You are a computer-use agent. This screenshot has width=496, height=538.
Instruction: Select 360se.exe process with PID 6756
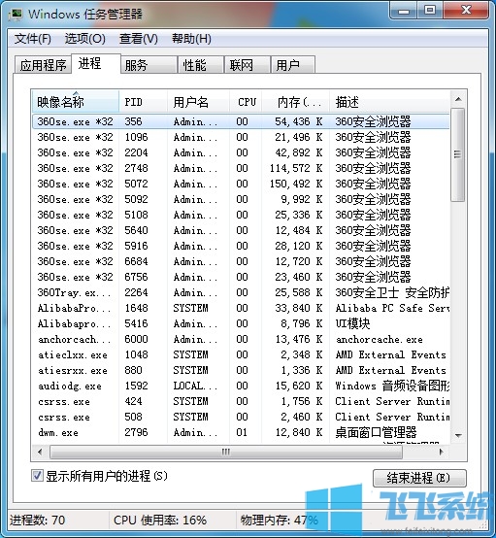(241, 277)
